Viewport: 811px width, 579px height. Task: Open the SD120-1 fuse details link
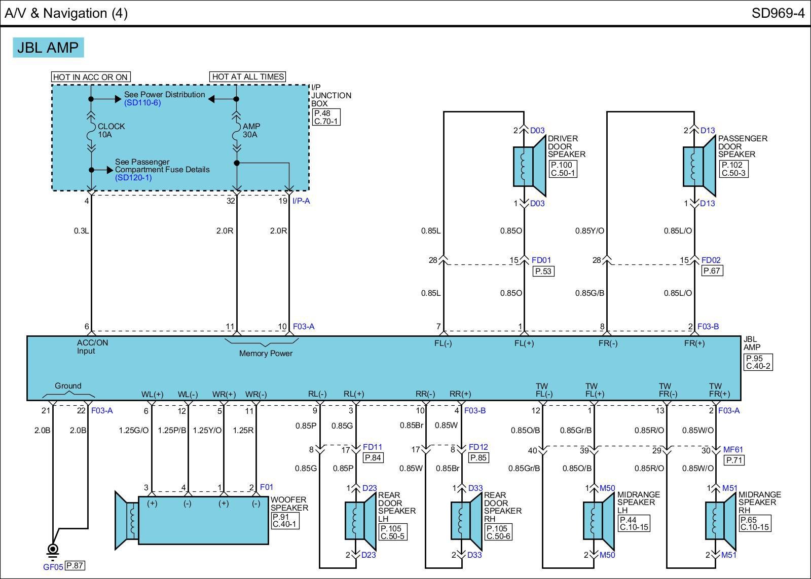(x=133, y=178)
